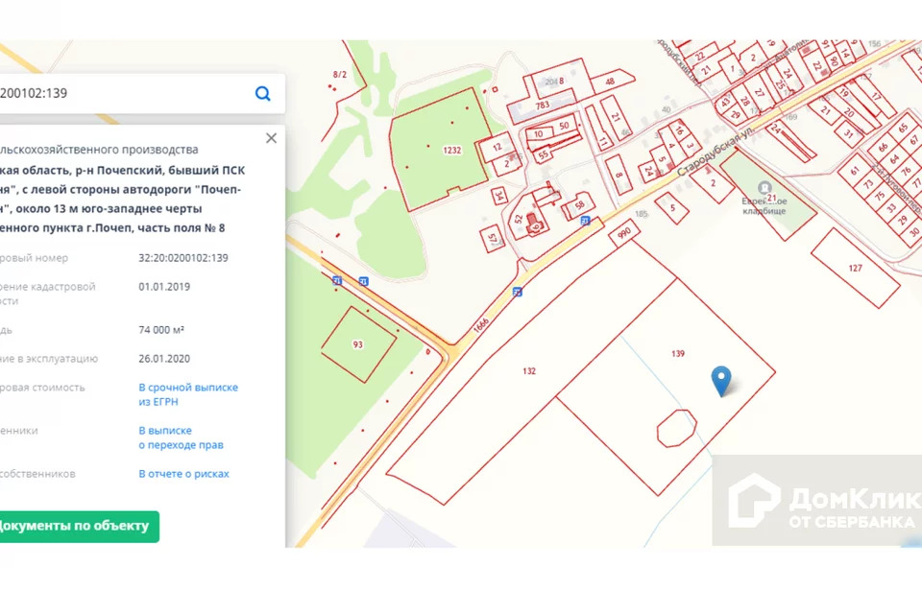Select parcel 1232 on the map
The height and width of the screenshot is (614, 922).
(451, 151)
